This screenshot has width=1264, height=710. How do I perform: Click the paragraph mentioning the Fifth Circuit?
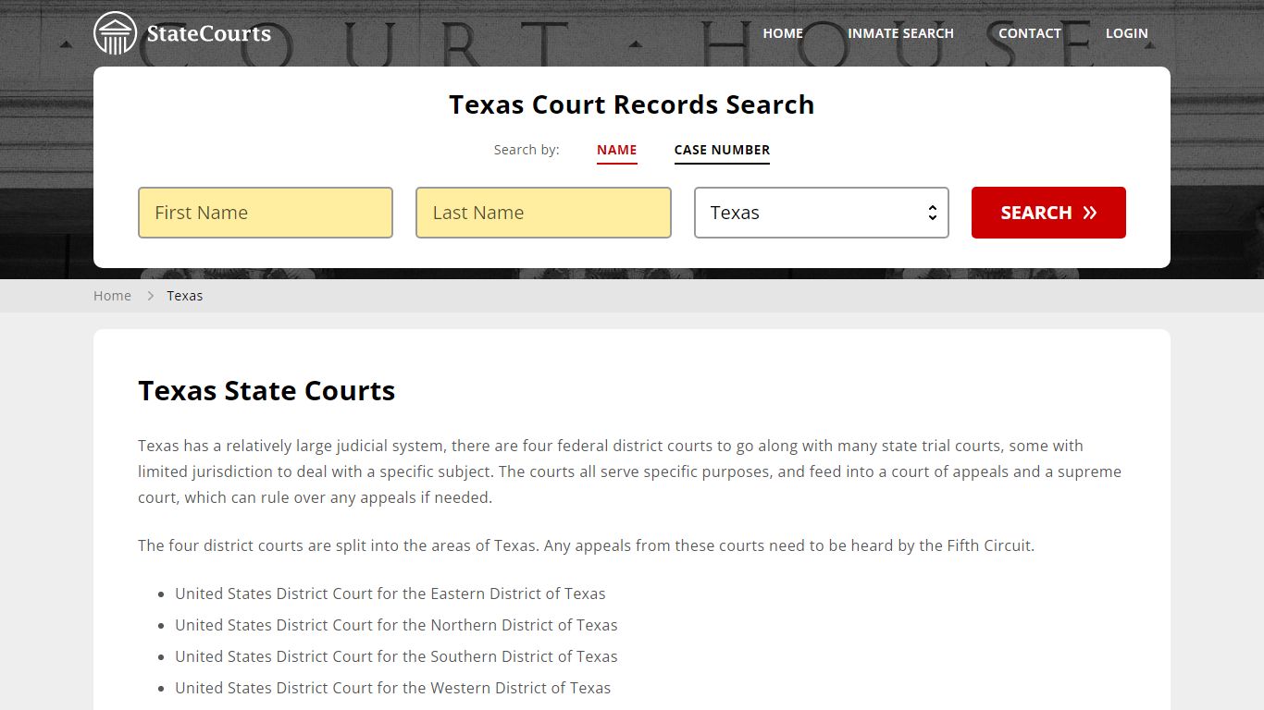tap(586, 545)
